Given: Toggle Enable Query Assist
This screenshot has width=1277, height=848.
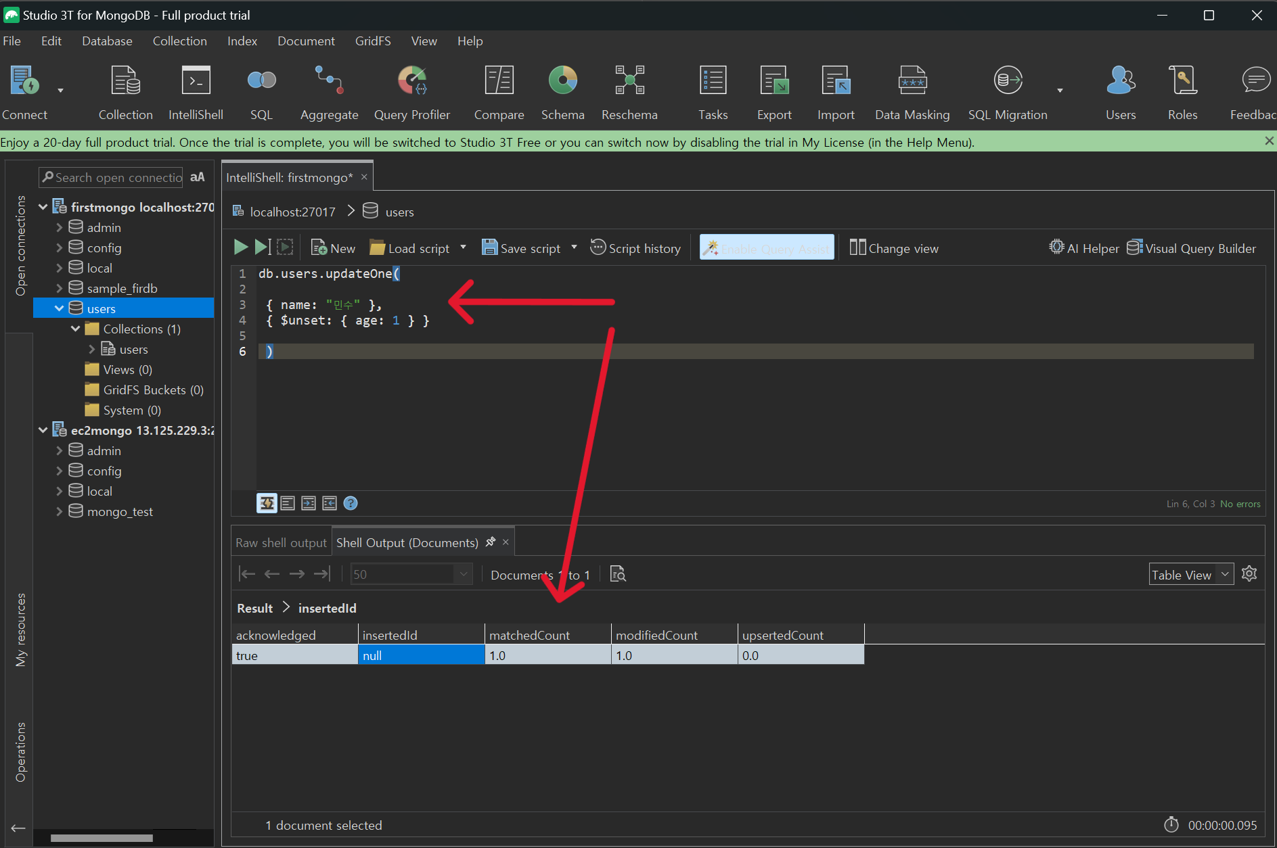Looking at the screenshot, I should tap(767, 248).
